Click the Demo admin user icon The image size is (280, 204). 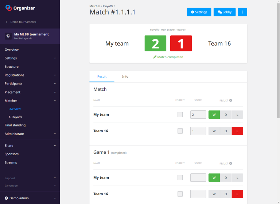point(6,198)
